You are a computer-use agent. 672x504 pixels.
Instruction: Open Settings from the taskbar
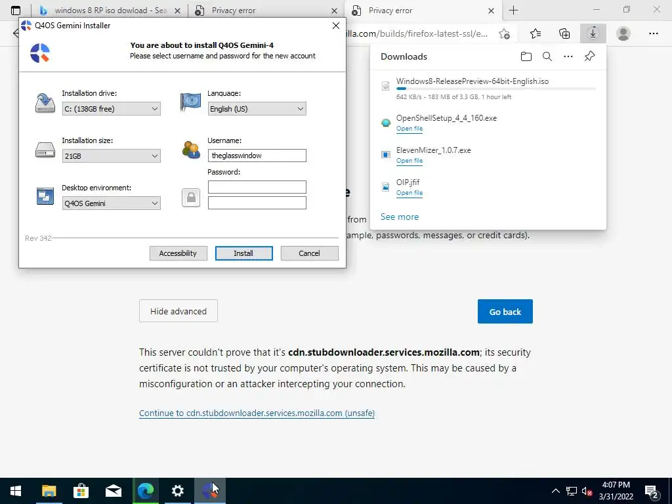coord(177,491)
